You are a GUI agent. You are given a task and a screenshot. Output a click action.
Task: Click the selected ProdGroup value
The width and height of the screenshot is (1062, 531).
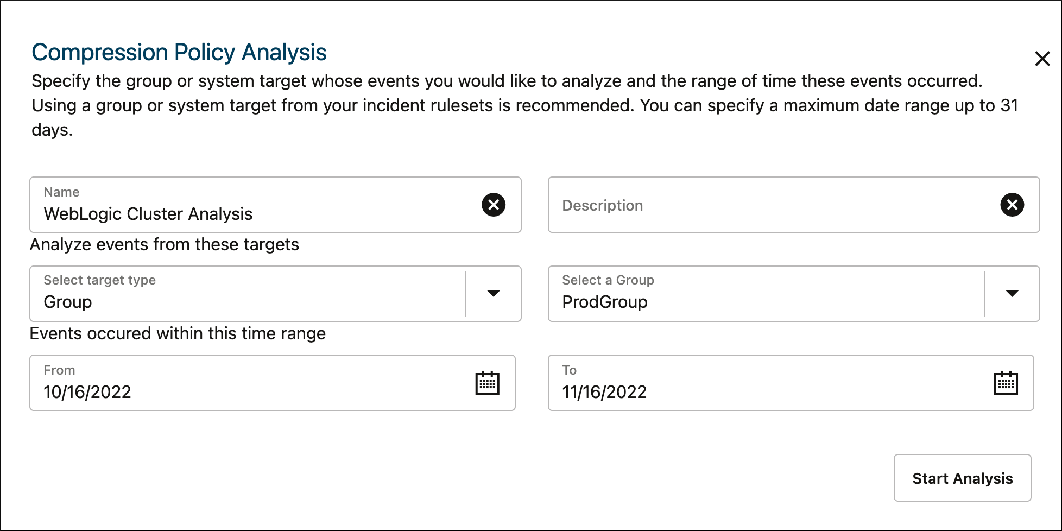tap(605, 302)
